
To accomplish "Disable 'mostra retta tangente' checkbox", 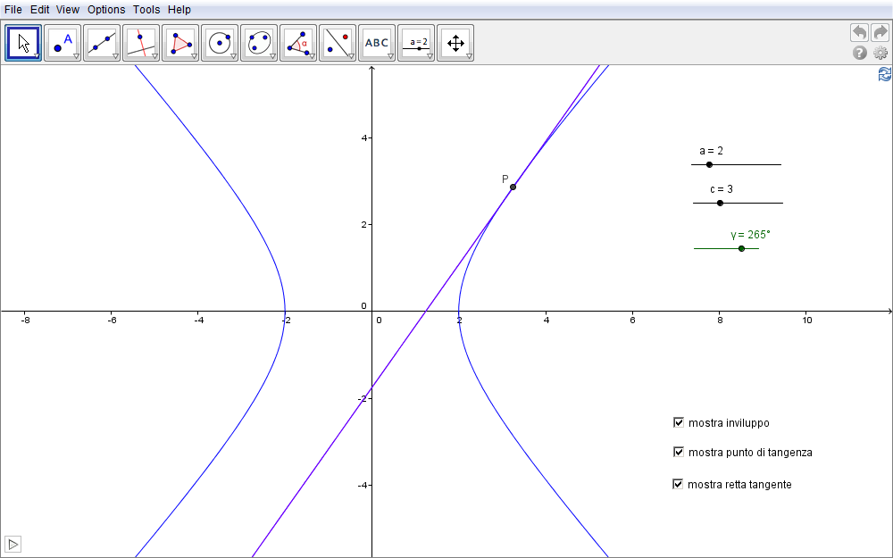I will coord(679,484).
